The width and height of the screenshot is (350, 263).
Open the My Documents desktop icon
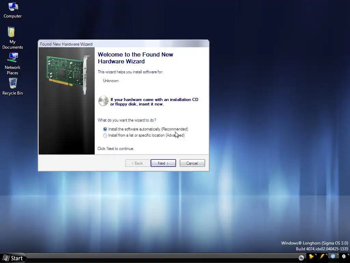(x=13, y=38)
